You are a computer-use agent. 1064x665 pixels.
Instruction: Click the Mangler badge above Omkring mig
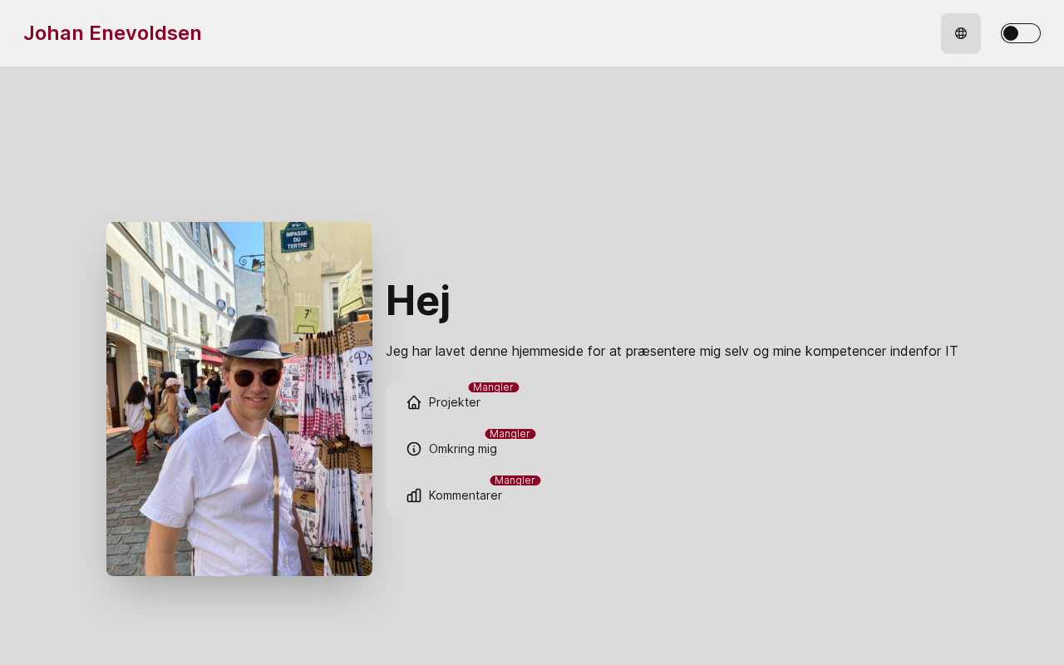[x=510, y=434]
